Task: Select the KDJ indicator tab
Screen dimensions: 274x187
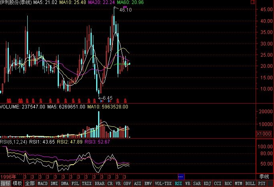Action: click(207, 184)
